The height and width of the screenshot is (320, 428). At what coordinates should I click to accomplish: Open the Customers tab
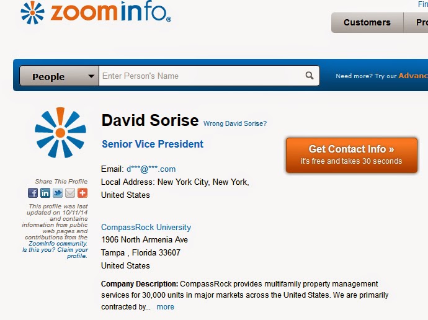coord(367,22)
